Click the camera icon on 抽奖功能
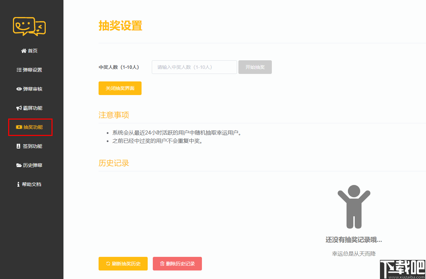Screen dimensions: 426x279 (19, 127)
